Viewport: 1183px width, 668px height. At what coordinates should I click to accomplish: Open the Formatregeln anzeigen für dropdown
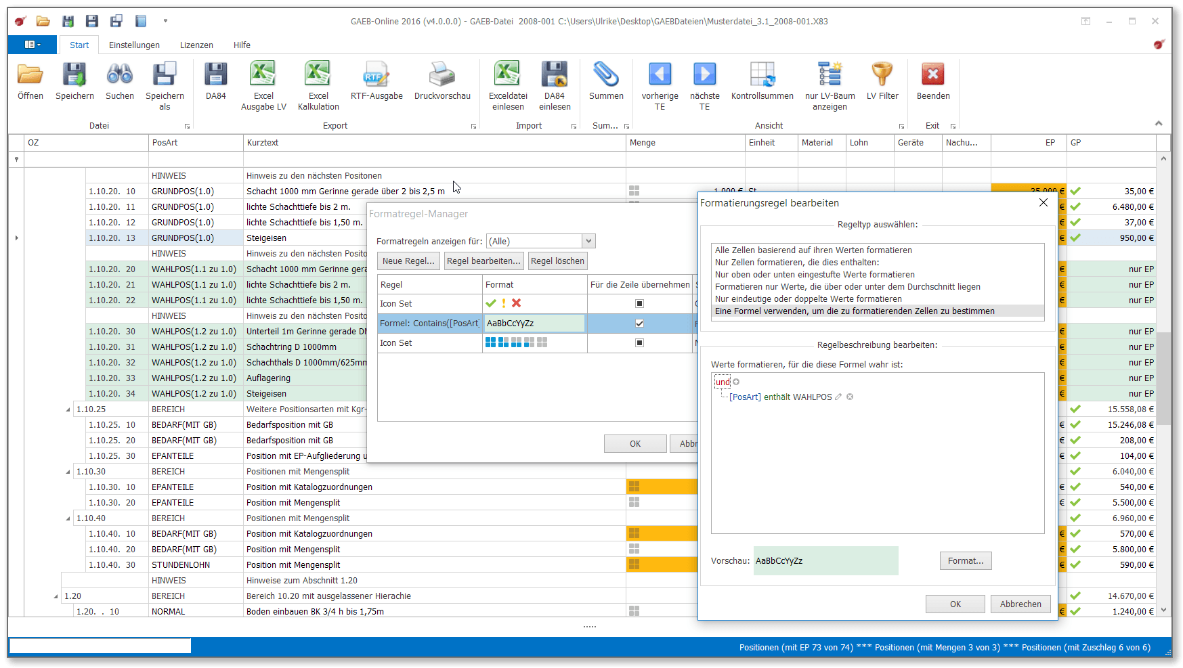(x=588, y=242)
